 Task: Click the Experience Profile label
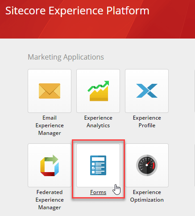(147, 121)
